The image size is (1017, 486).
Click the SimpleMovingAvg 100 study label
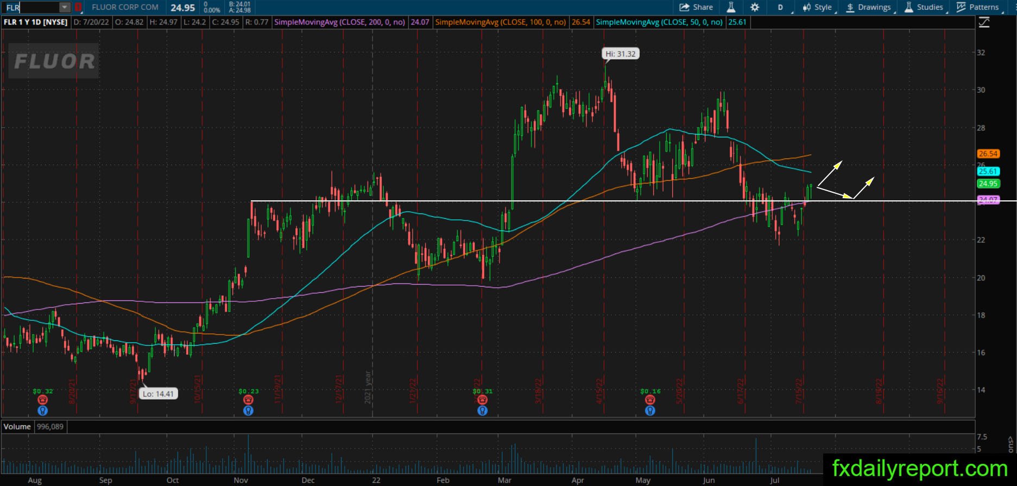click(x=501, y=22)
